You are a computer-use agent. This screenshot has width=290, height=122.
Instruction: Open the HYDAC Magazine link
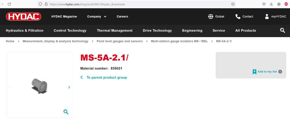[x=64, y=17]
